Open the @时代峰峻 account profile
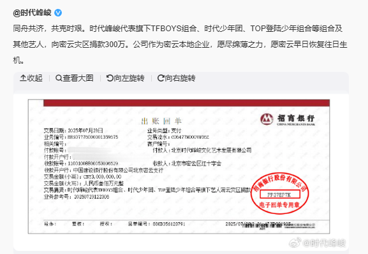This screenshot has width=368, height=254. [32, 13]
